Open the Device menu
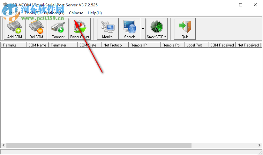 click(x=11, y=13)
